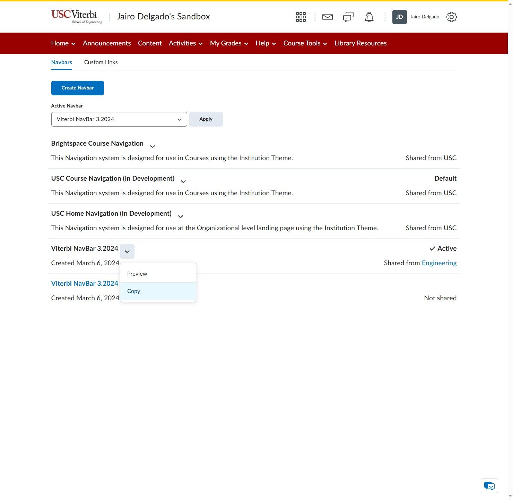
Task: Open the not-shared Viterbi NavBar 3.2024 link
Action: point(85,284)
